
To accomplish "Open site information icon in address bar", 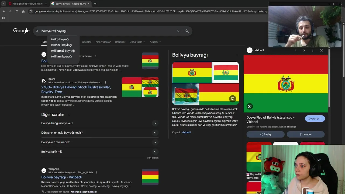I will click(x=31, y=11).
